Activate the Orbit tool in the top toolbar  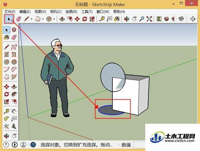[x=127, y=19]
